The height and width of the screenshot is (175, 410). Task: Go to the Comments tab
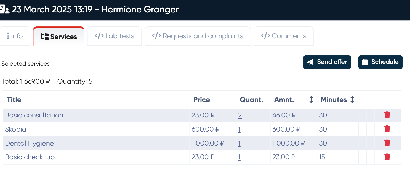point(284,36)
